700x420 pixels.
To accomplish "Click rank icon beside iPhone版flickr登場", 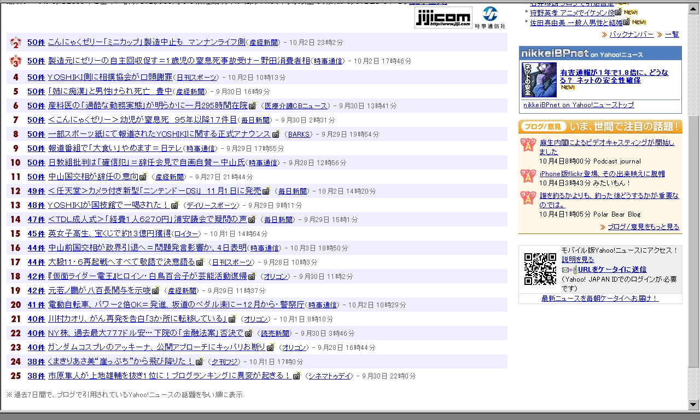I will (528, 176).
